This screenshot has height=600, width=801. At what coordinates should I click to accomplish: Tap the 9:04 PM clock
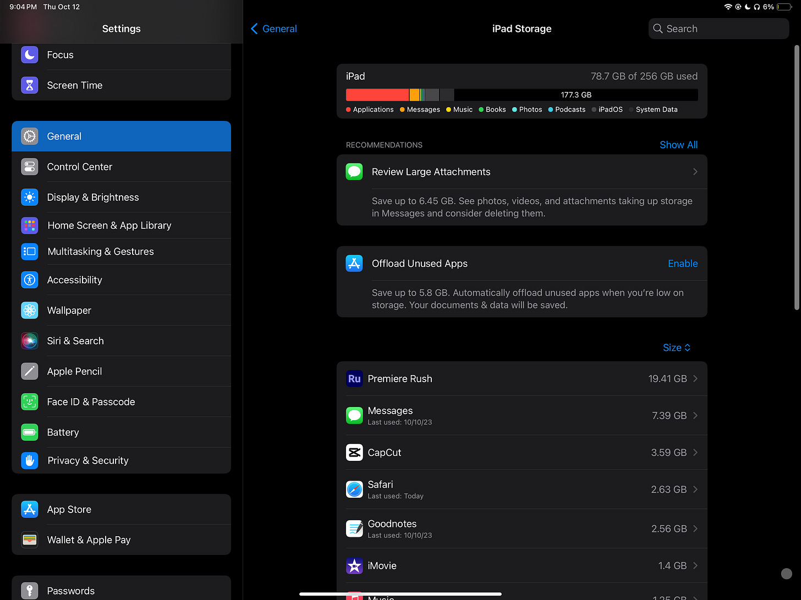pos(23,7)
